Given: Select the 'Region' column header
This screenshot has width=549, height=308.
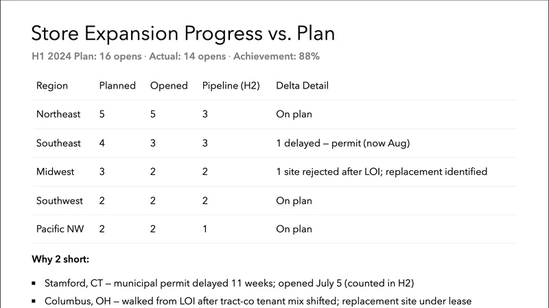Looking at the screenshot, I should click(51, 86).
